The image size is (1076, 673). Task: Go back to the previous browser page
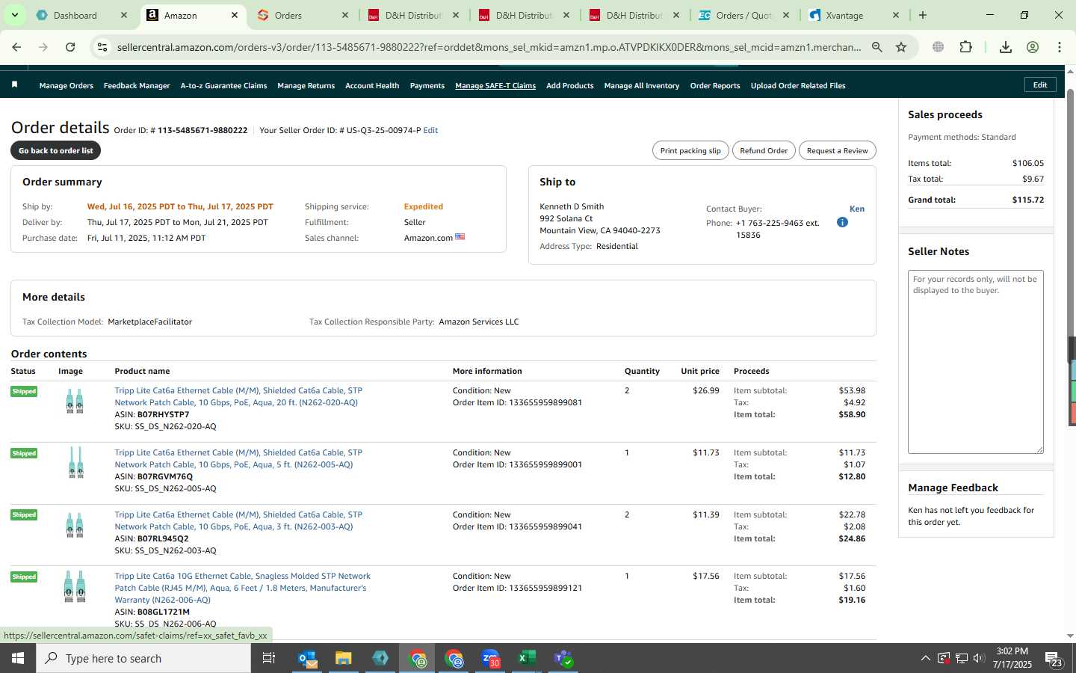(16, 47)
